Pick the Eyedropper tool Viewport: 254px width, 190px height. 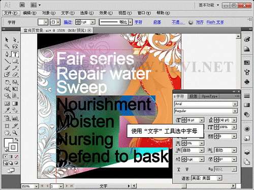(7, 110)
